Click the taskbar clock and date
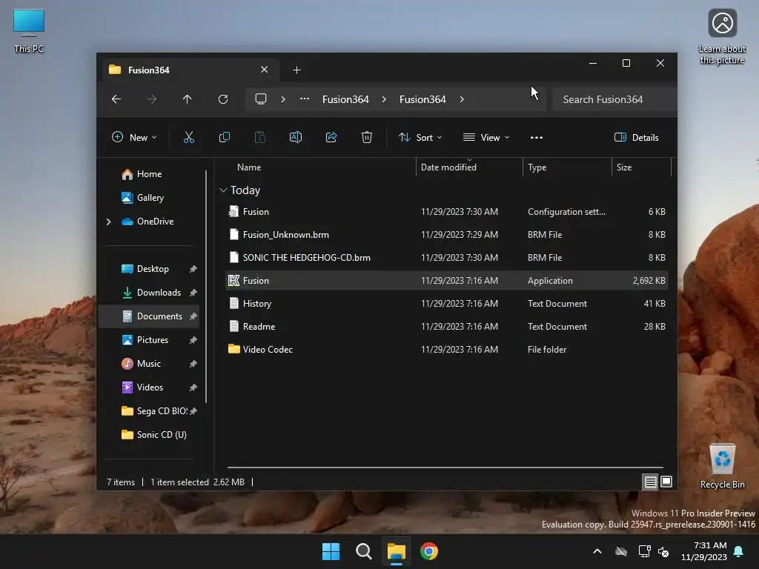This screenshot has width=759, height=569. pyautogui.click(x=704, y=551)
